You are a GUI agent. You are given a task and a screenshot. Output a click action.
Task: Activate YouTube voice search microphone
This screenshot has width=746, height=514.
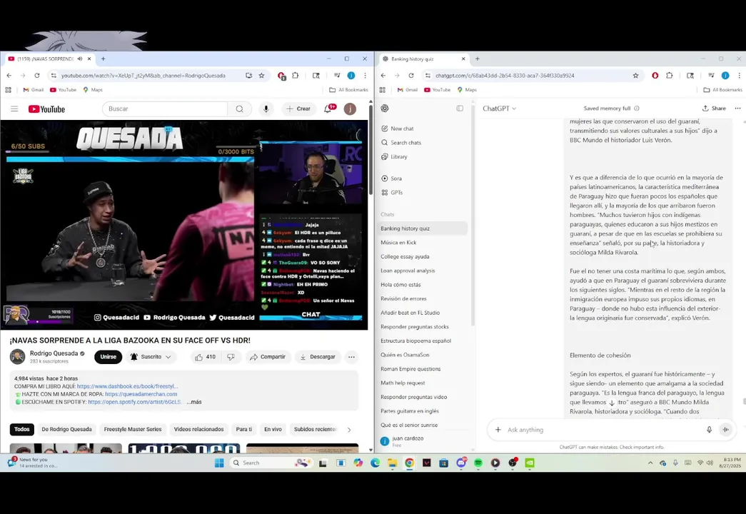(266, 109)
